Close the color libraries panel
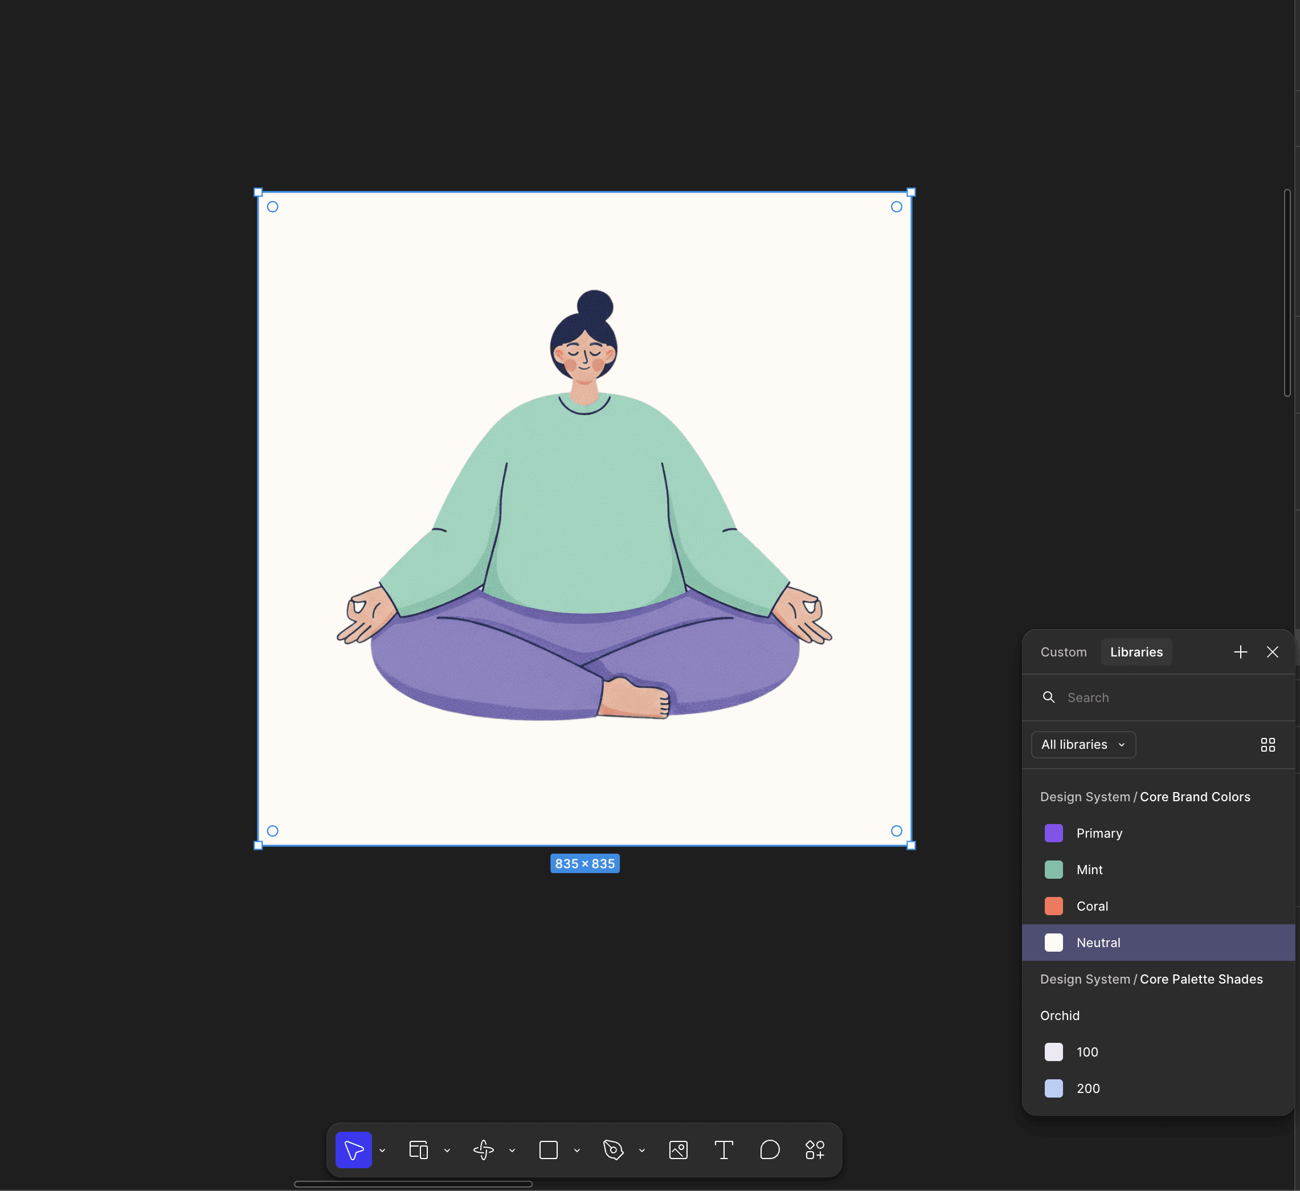 click(x=1272, y=652)
